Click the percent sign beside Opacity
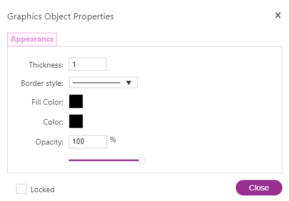Viewport: 289px width, 201px height. click(x=113, y=140)
